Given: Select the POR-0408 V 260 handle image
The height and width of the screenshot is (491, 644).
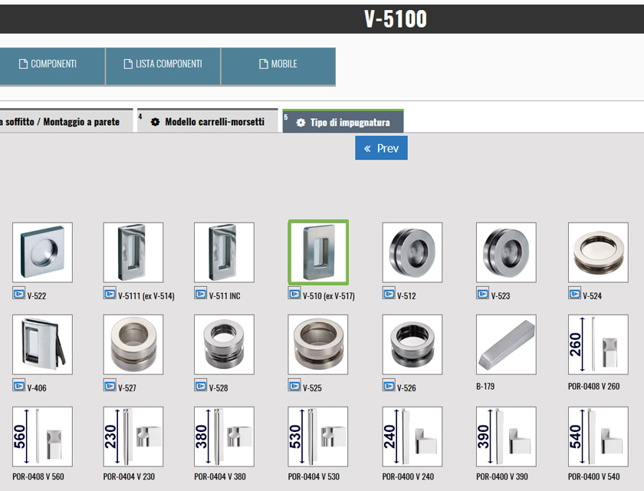Looking at the screenshot, I should (599, 344).
